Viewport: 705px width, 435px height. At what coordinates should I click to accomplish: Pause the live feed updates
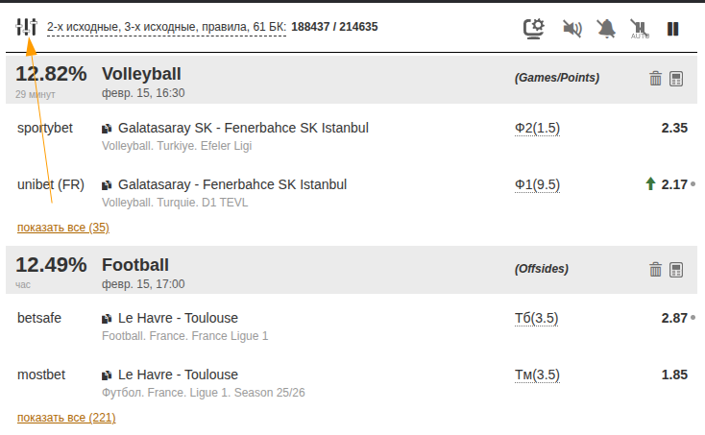click(673, 28)
